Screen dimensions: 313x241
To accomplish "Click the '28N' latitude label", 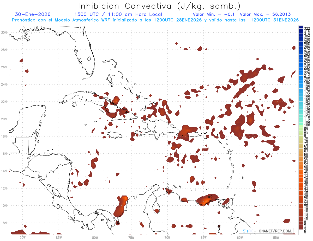I will coord(4,50).
